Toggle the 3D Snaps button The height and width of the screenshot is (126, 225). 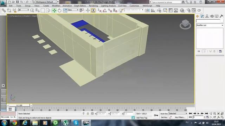pyautogui.click(x=99, y=10)
